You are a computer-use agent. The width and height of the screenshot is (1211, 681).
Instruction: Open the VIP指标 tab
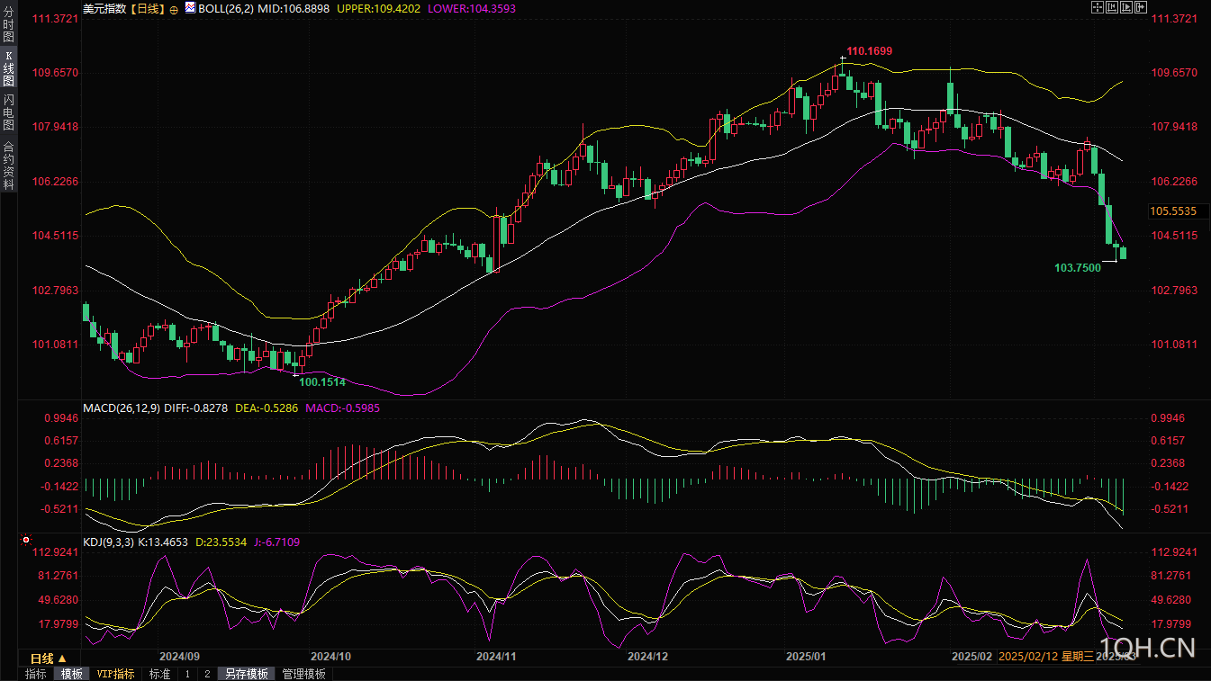[116, 674]
